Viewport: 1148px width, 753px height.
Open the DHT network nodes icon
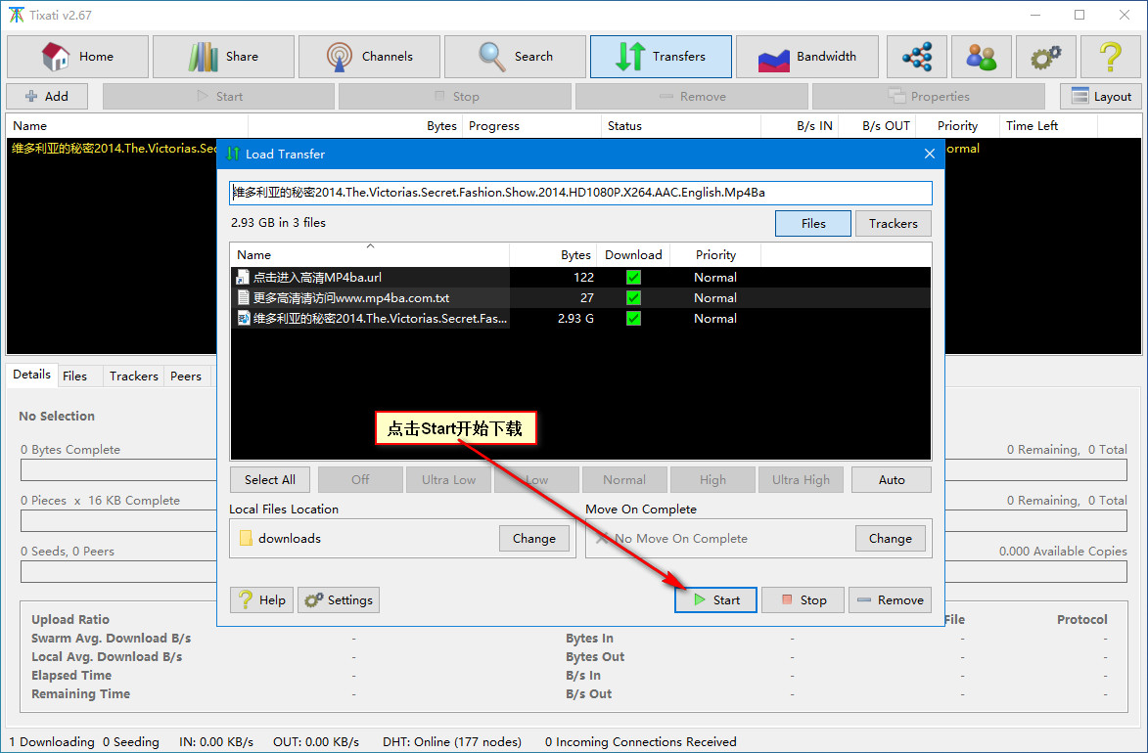(x=917, y=57)
